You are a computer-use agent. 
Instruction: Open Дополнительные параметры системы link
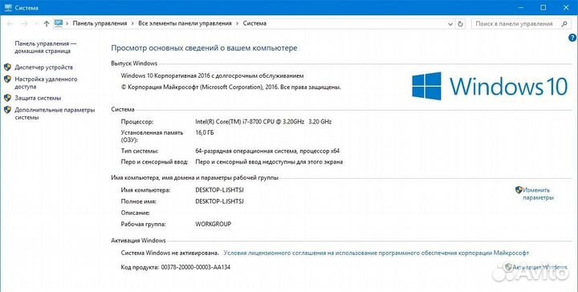55,114
